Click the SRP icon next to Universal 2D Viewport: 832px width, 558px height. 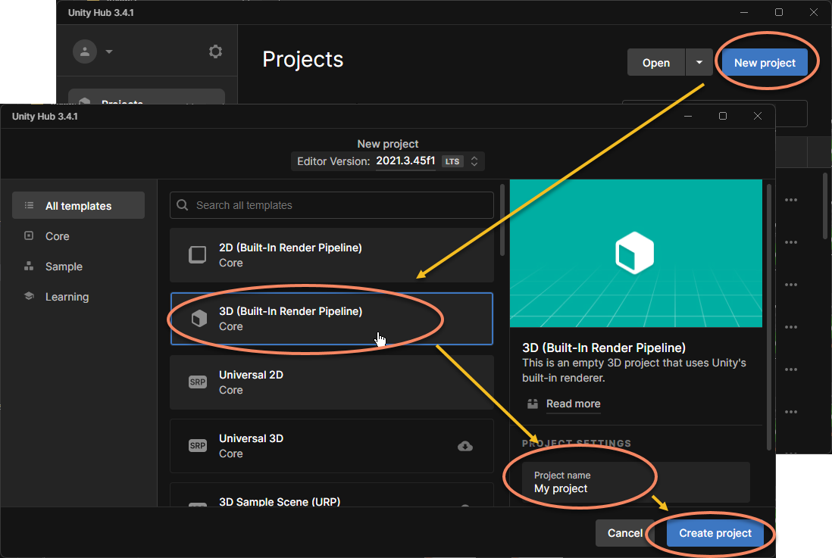197,382
